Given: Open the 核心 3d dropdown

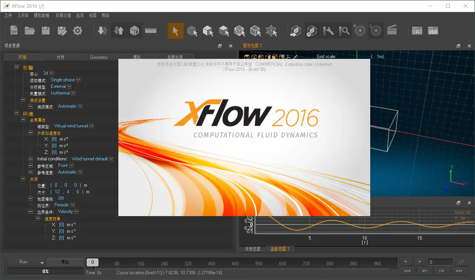Looking at the screenshot, I should [52, 73].
